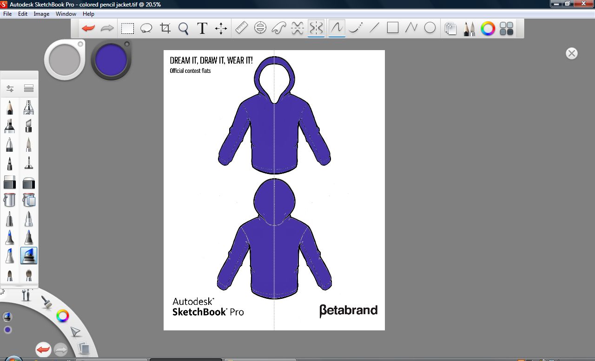Open the Color Editor wheel in top toolbar
Image resolution: width=595 pixels, height=361 pixels.
(488, 29)
